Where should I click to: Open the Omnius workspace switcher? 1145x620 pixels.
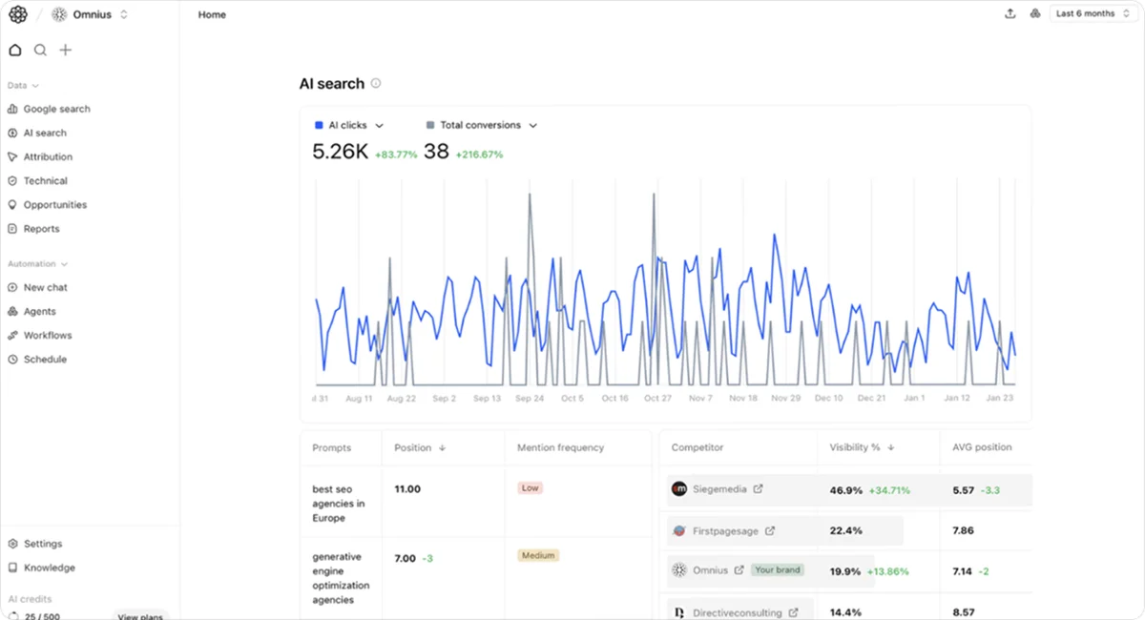coord(91,14)
